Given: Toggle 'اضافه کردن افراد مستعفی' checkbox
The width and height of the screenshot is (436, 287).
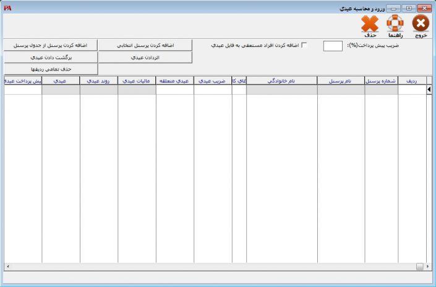Looking at the screenshot, I should [304, 45].
